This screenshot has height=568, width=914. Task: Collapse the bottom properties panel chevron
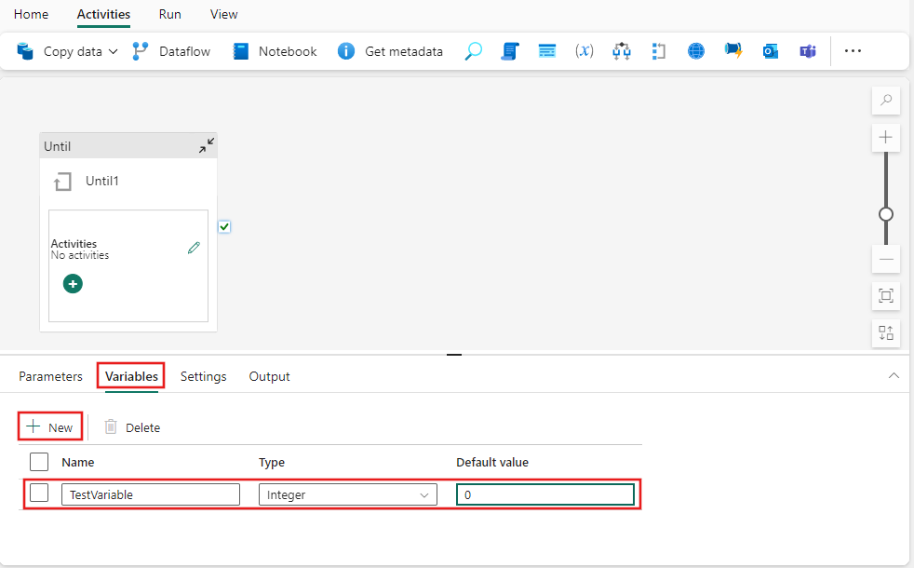point(894,375)
